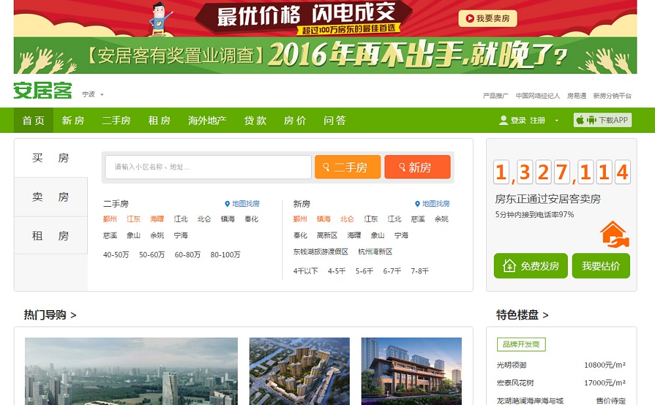
Task: Open 租房 navigation menu item
Action: click(159, 120)
